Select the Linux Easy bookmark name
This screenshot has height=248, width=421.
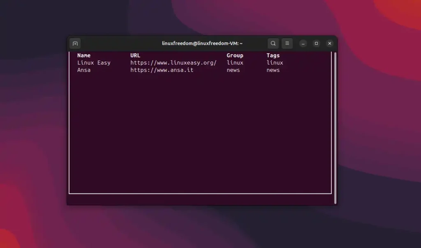94,63
